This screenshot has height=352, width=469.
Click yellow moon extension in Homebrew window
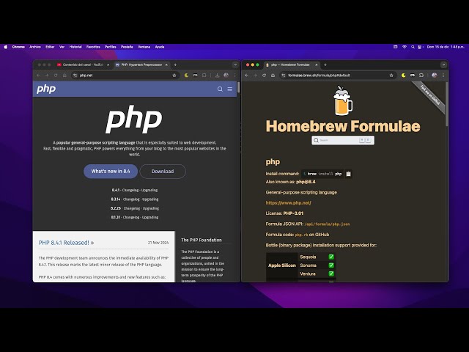tap(404, 76)
